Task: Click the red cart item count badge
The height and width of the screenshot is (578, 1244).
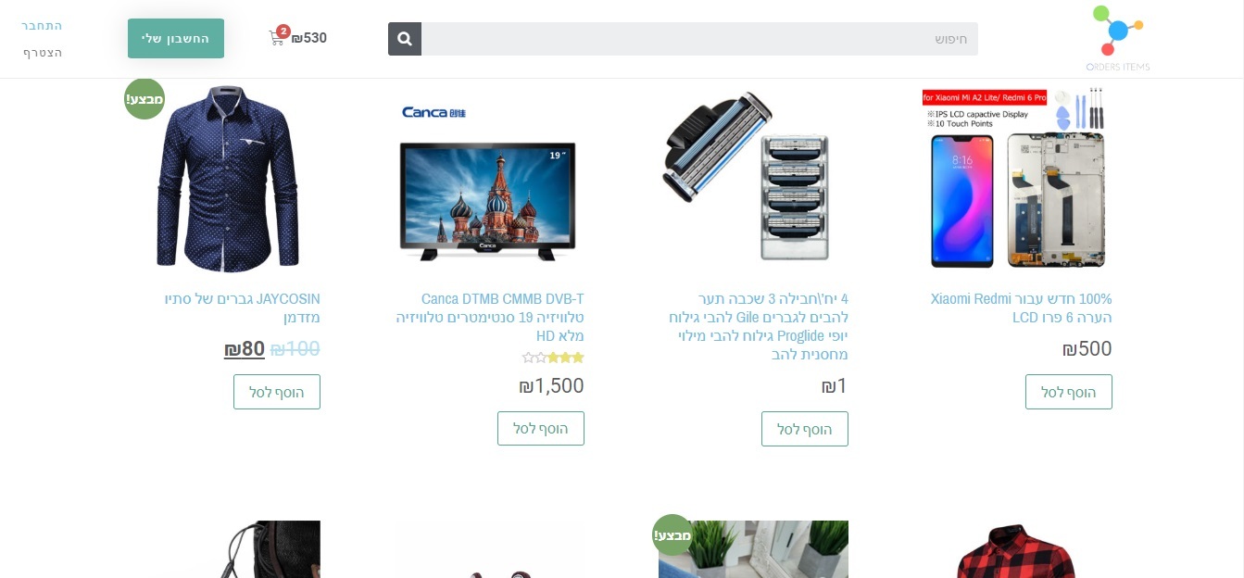Action: point(283,31)
